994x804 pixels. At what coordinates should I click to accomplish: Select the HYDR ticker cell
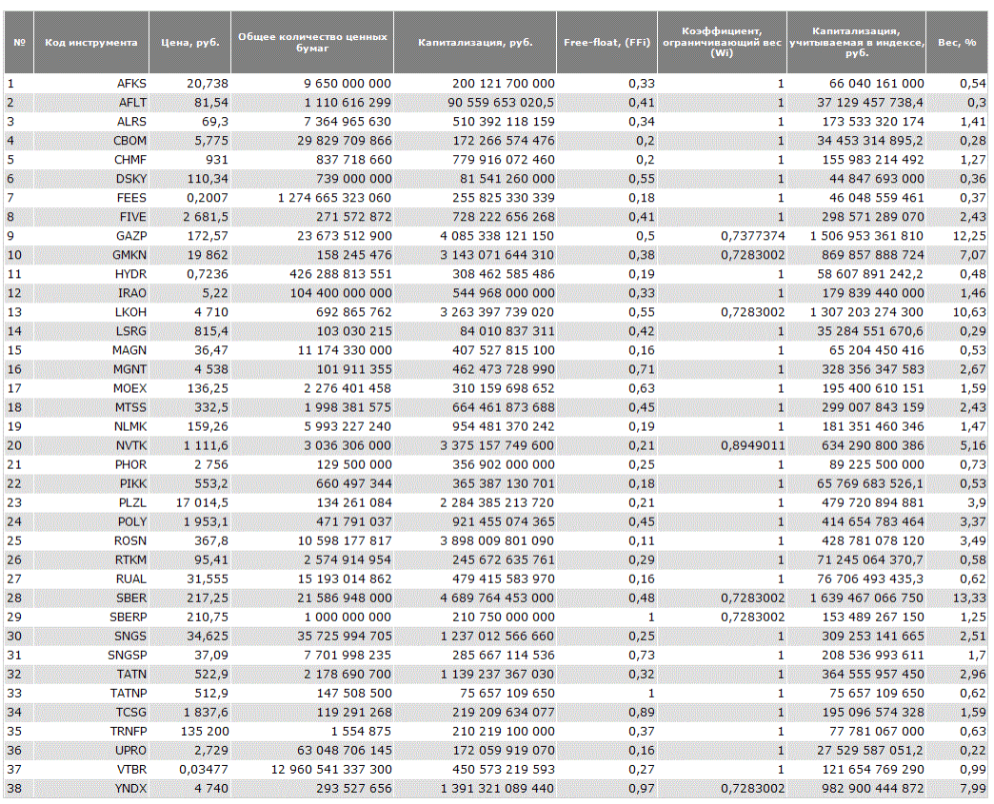91,274
